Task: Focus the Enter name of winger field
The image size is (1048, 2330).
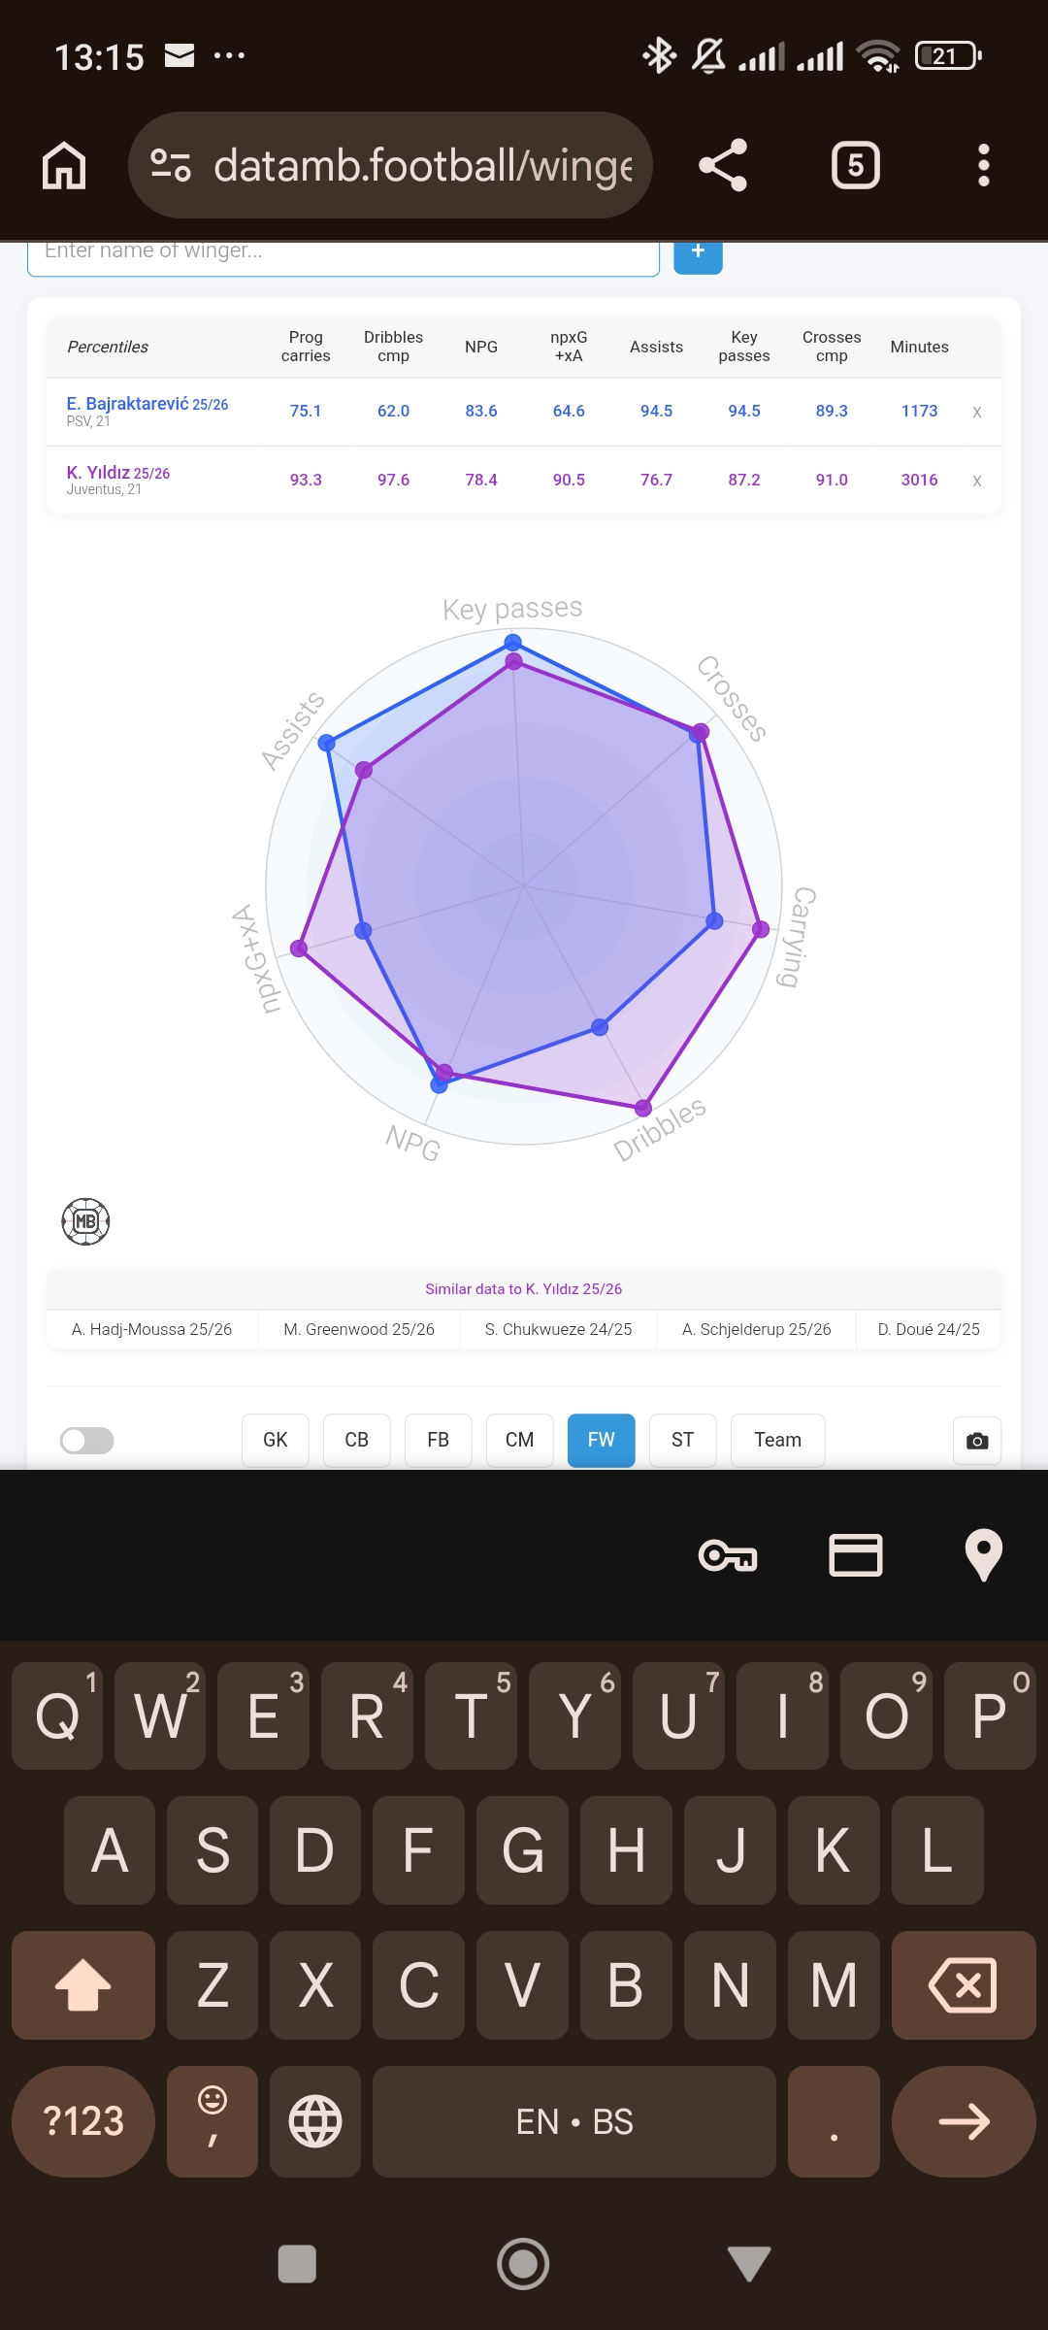Action: (x=344, y=254)
